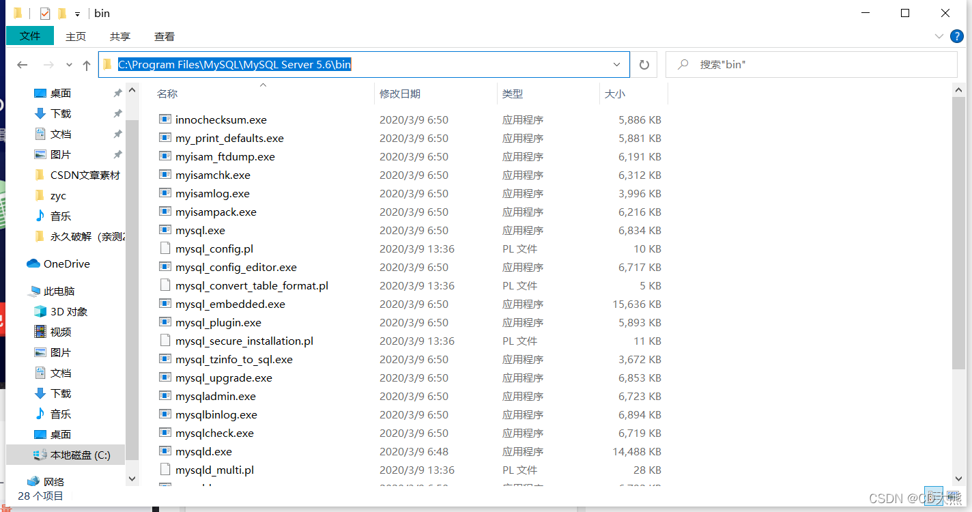972x512 pixels.
Task: Click the mysqlcheck.exe file icon
Action: pyautogui.click(x=165, y=433)
